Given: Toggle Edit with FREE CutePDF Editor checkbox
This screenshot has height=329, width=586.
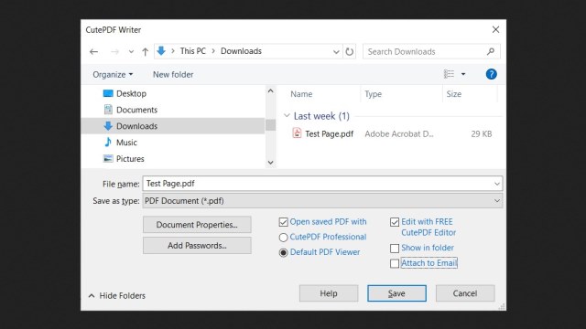Looking at the screenshot, I should [395, 222].
